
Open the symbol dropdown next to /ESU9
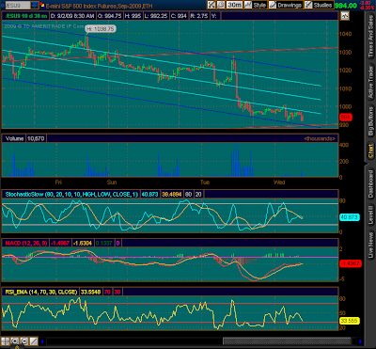point(34,5)
